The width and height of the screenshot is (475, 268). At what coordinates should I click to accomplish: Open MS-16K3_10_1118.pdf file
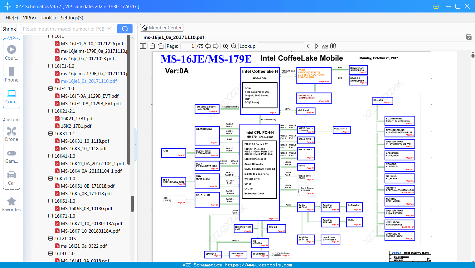pyautogui.click(x=84, y=149)
